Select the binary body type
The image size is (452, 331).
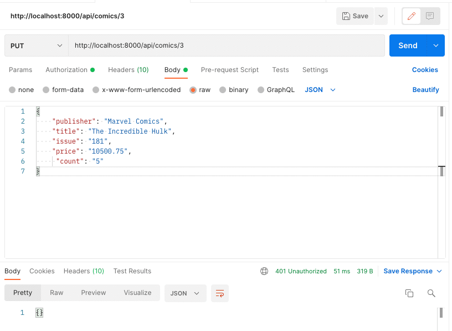tap(234, 90)
